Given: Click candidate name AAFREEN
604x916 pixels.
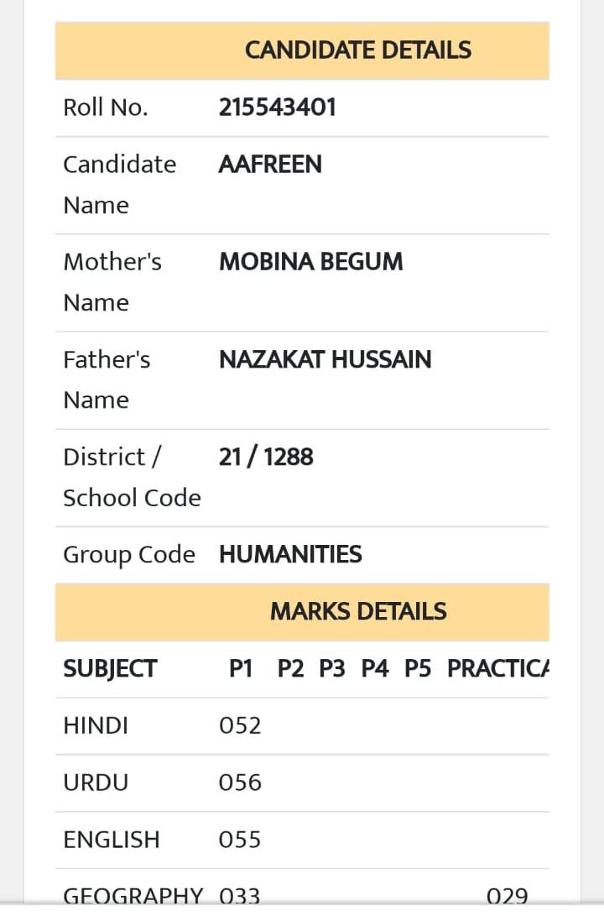Looking at the screenshot, I should (x=270, y=165).
